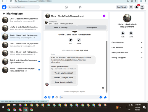Image resolution: width=148 pixels, height=112 pixels.
Task: Focus the Search Facebook field
Action: point(24,7)
